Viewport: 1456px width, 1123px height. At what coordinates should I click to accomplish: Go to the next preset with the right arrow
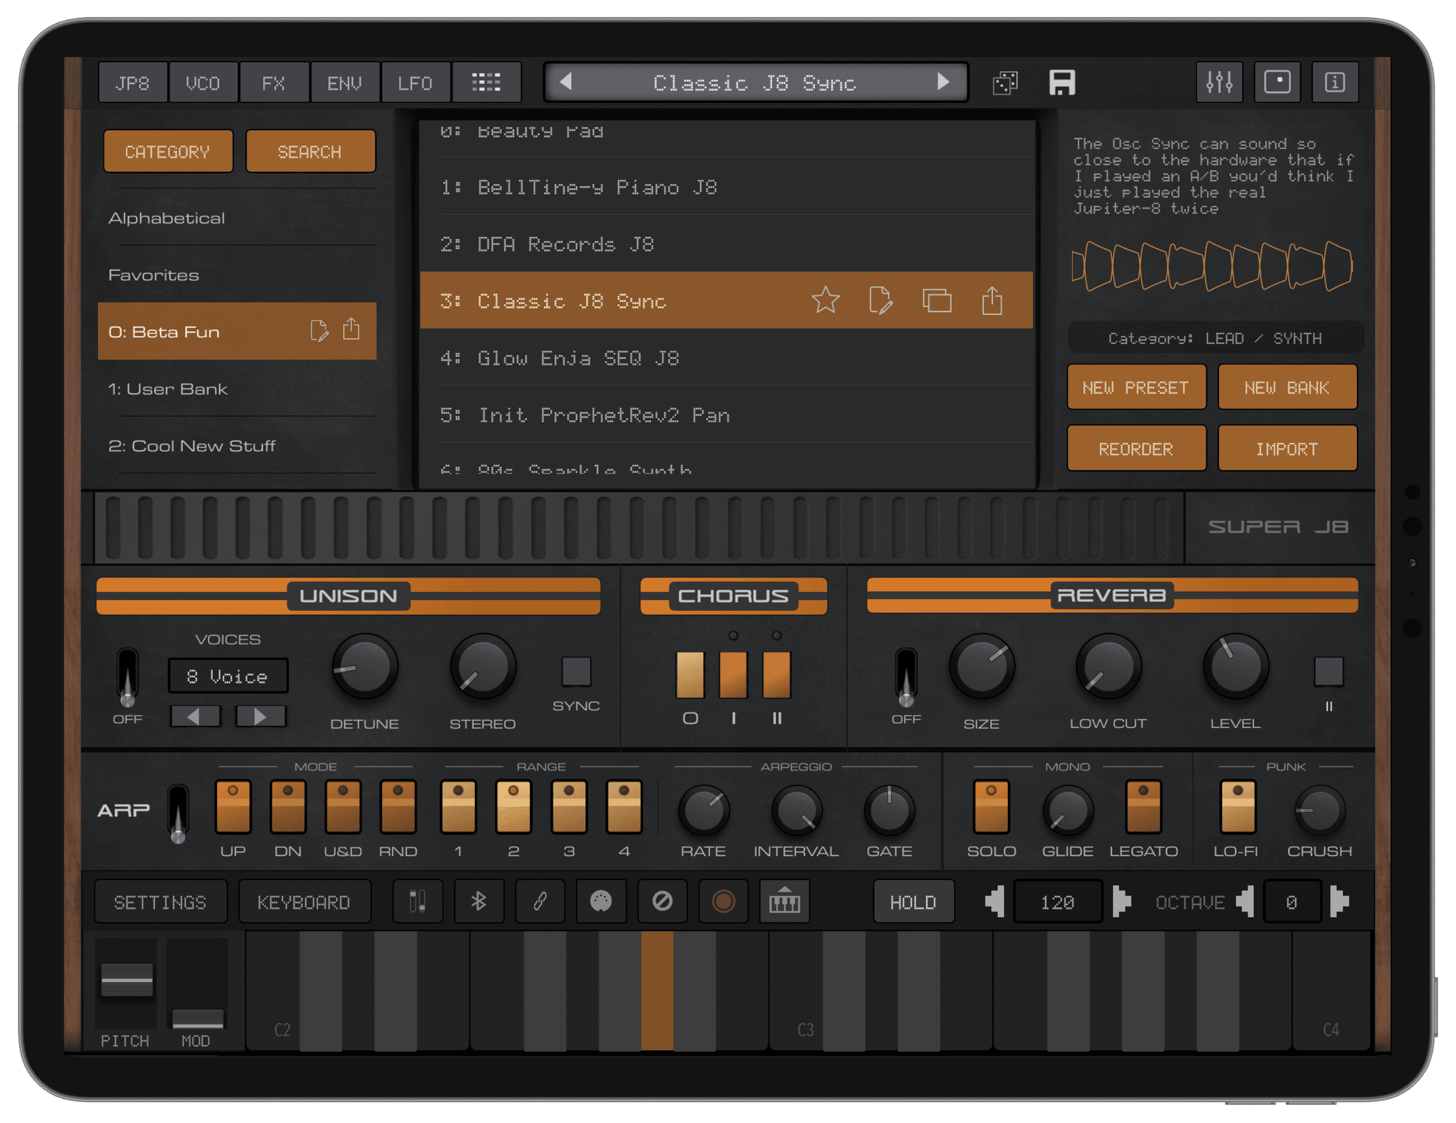[943, 82]
